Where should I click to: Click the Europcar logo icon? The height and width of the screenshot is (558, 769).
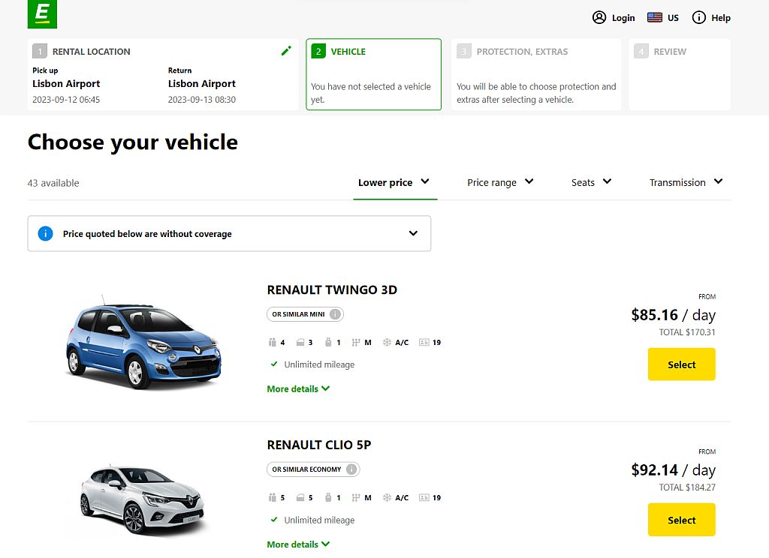(42, 14)
